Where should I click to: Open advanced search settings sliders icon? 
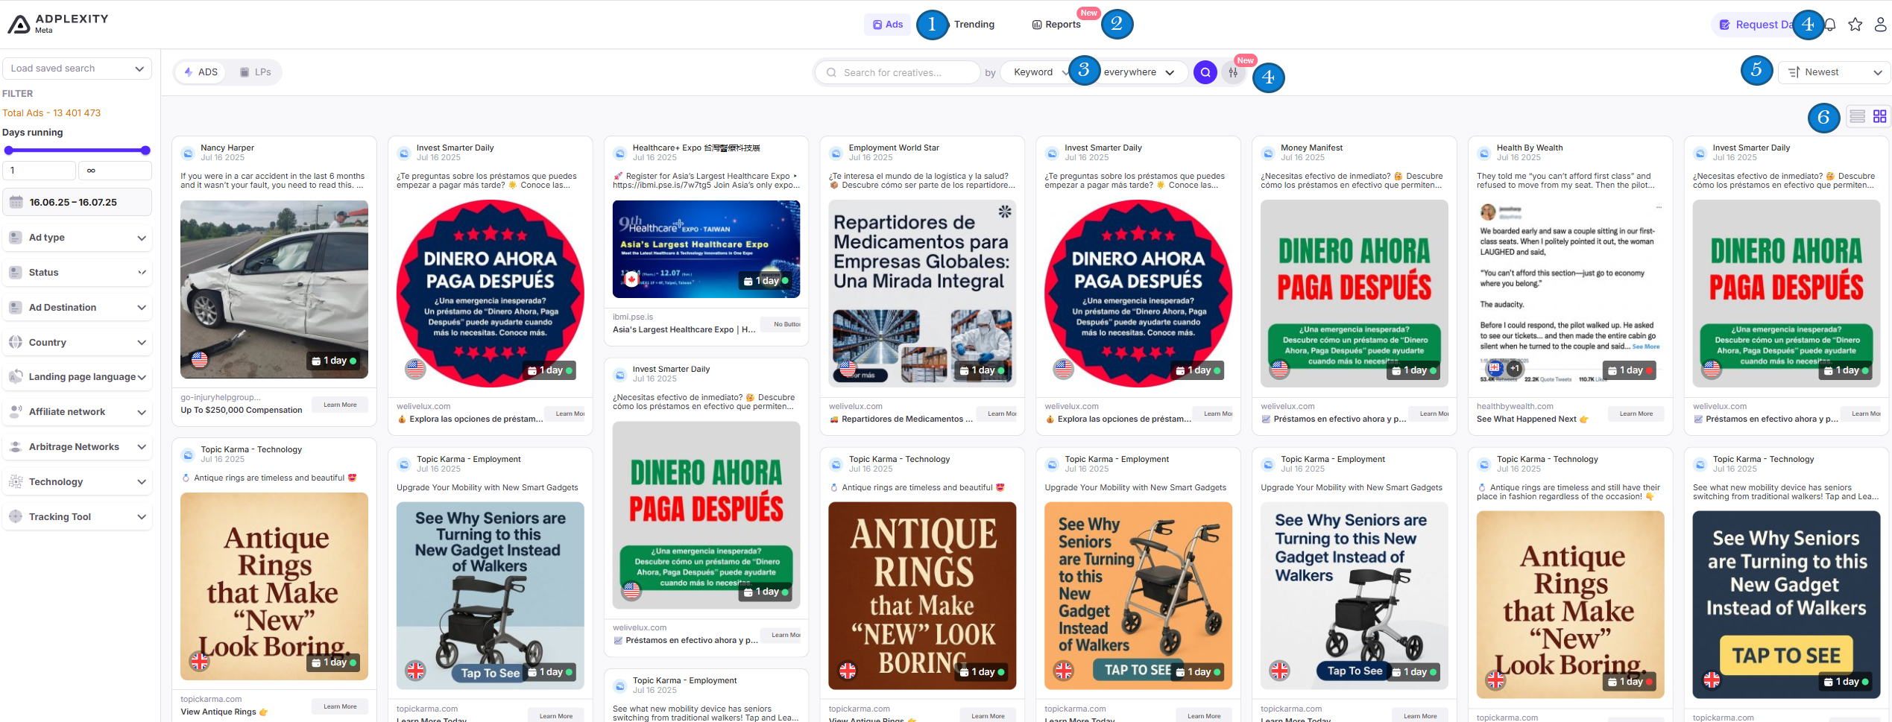coord(1234,72)
